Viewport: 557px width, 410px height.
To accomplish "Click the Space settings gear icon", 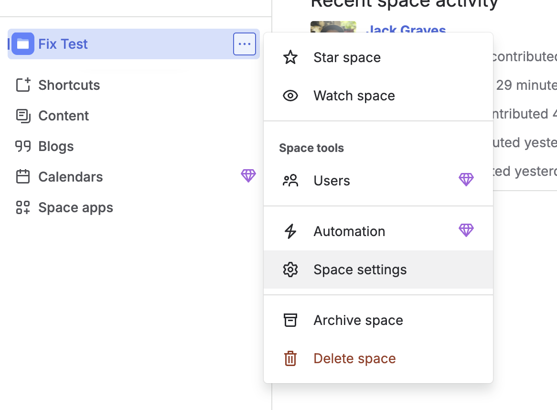I will [290, 269].
